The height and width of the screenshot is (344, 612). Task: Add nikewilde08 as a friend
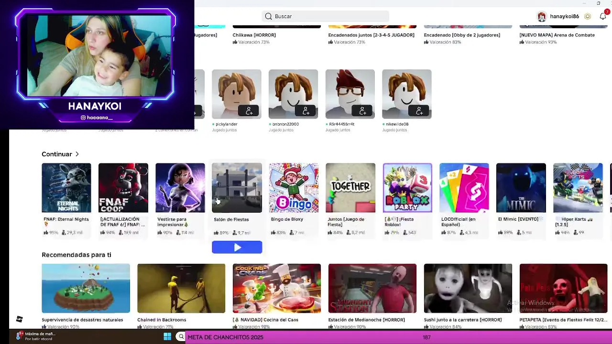tap(419, 111)
